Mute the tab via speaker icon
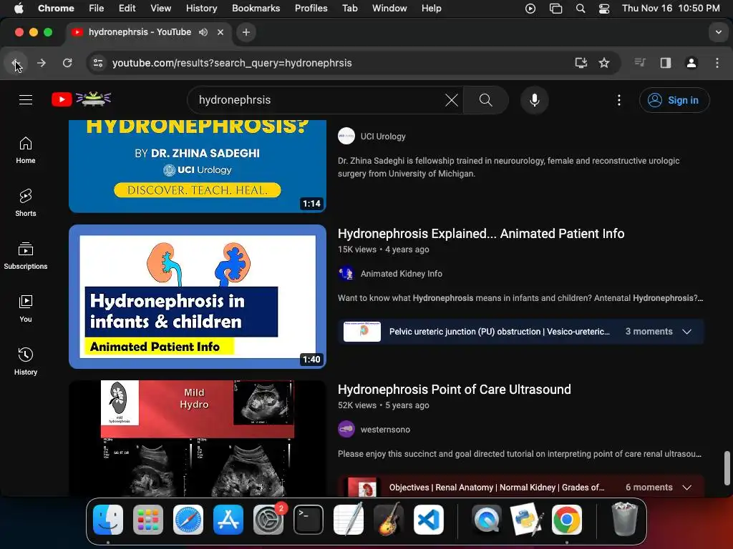The image size is (733, 549). [203, 32]
